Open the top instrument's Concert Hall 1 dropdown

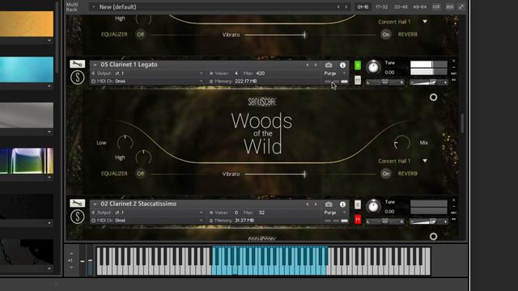click(425, 22)
